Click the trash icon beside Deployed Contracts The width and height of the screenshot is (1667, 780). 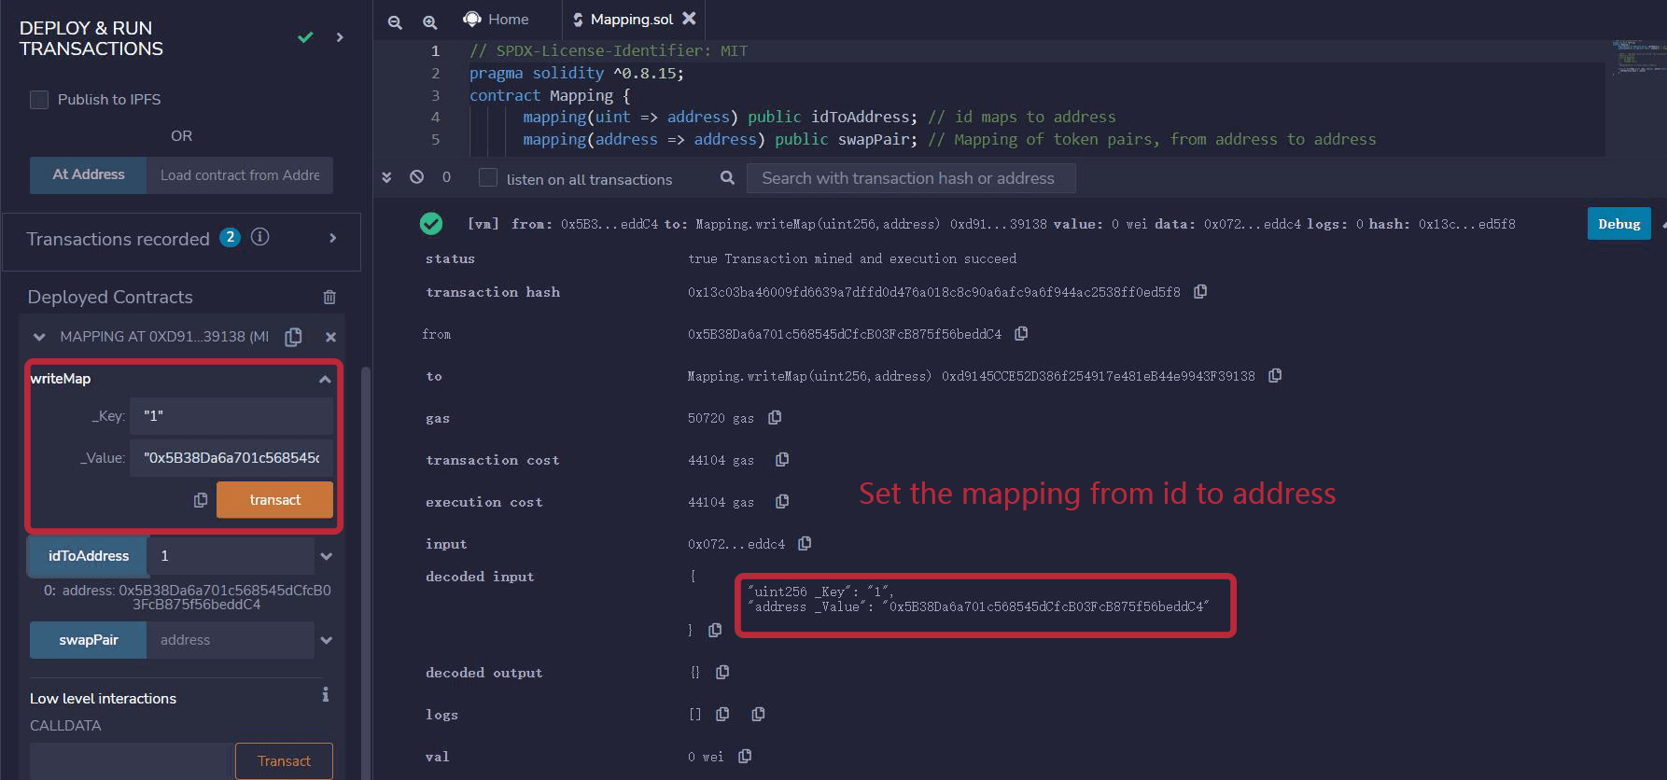click(329, 297)
